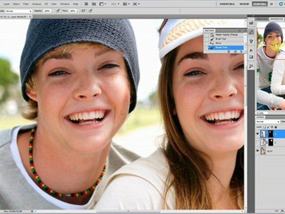
Task: Open the Window menu
Action: click(65, 4)
